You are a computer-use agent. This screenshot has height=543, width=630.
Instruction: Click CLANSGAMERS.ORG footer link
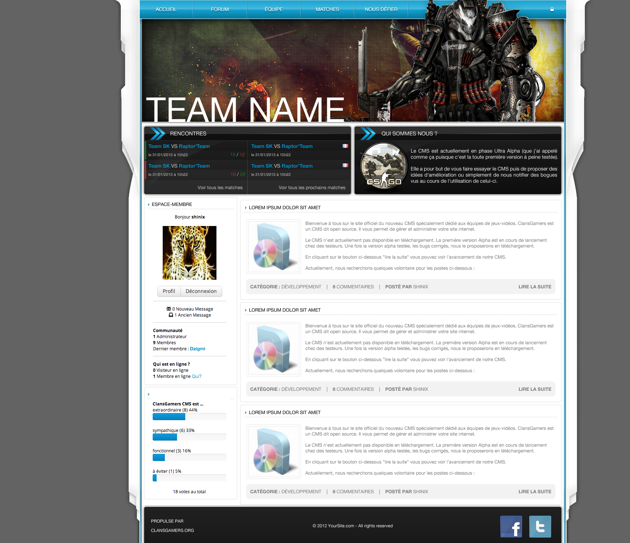pyautogui.click(x=172, y=530)
